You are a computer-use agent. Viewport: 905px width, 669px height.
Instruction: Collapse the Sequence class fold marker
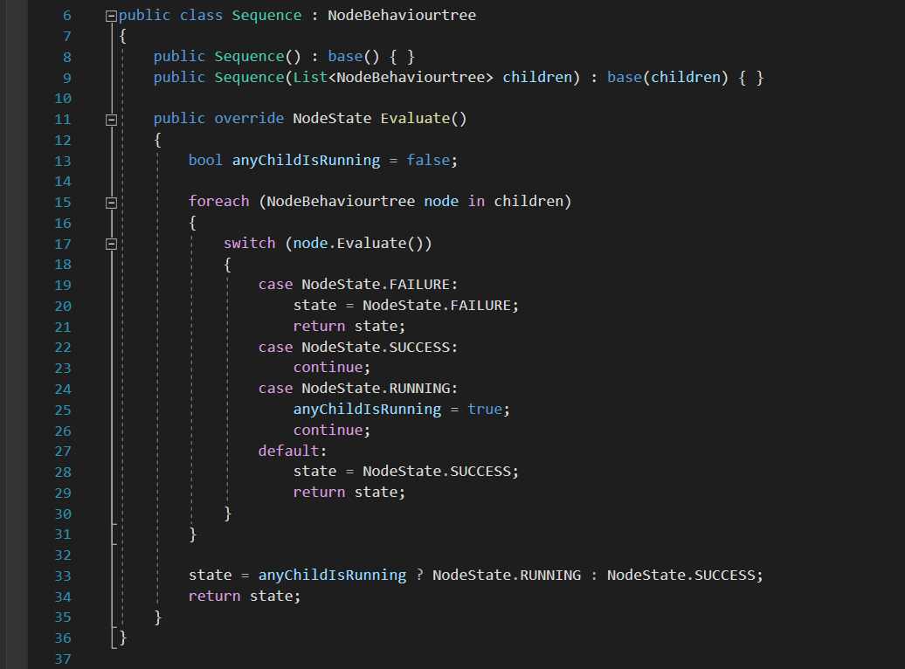coord(111,16)
